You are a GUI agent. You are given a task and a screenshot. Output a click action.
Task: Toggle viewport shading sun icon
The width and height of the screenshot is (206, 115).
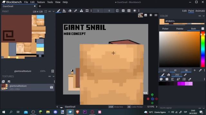(x=151, y=15)
